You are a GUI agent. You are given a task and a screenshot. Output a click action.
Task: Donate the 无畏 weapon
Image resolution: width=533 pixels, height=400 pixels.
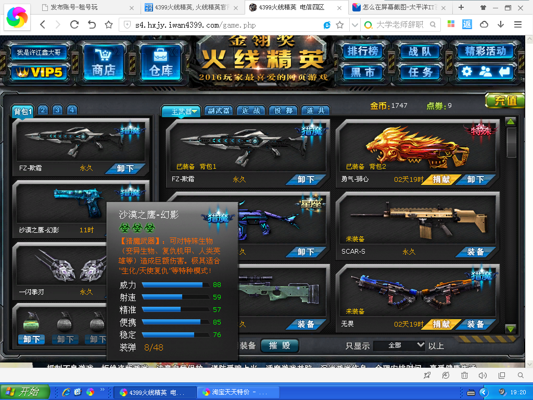click(x=441, y=324)
